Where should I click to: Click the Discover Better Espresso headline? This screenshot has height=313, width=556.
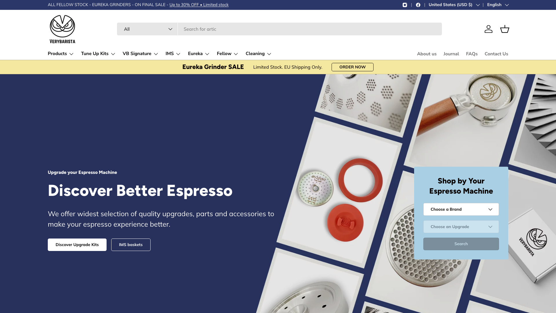[x=140, y=190]
